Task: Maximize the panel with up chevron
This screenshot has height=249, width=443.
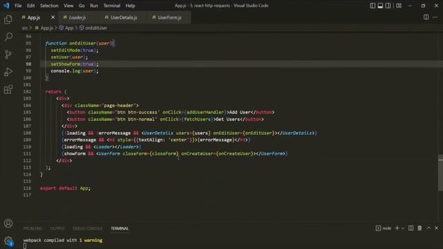Action: point(428,228)
